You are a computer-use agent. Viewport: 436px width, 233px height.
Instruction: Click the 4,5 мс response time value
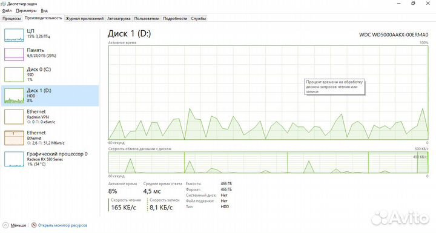coord(152,191)
